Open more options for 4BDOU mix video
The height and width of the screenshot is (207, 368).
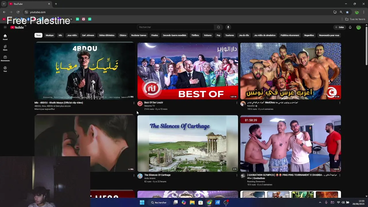(x=134, y=103)
